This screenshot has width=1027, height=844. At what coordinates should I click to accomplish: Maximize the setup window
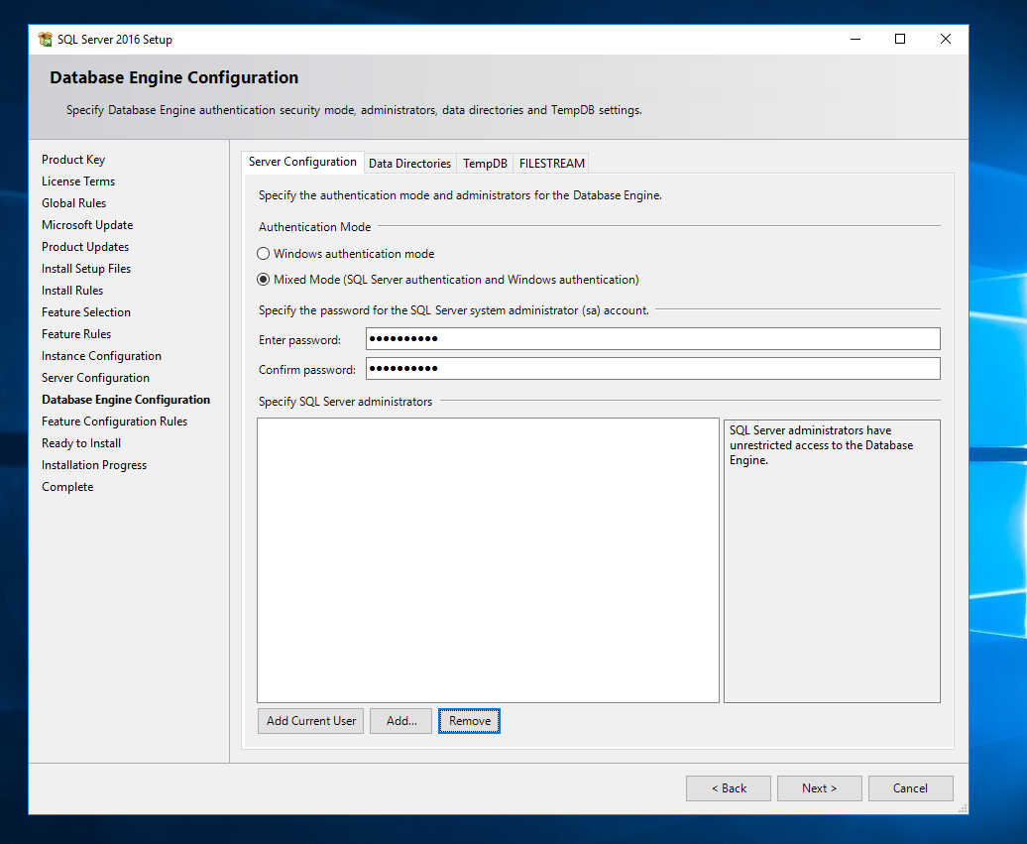click(x=900, y=40)
